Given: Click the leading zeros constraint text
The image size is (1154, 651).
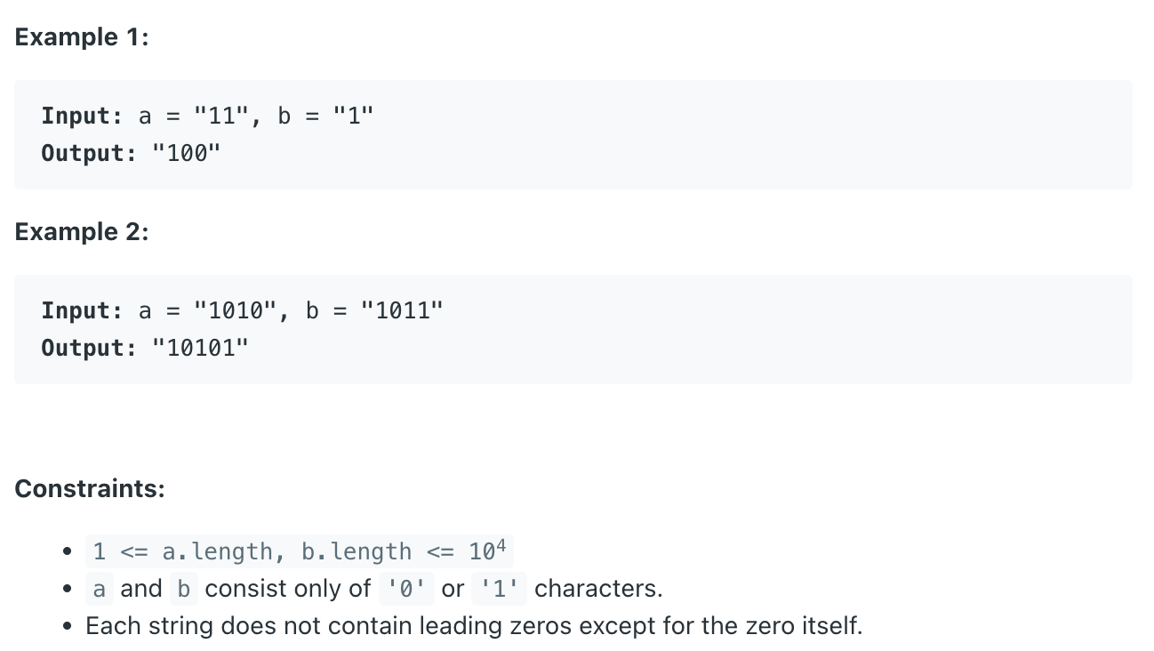Looking at the screenshot, I should pos(474,626).
